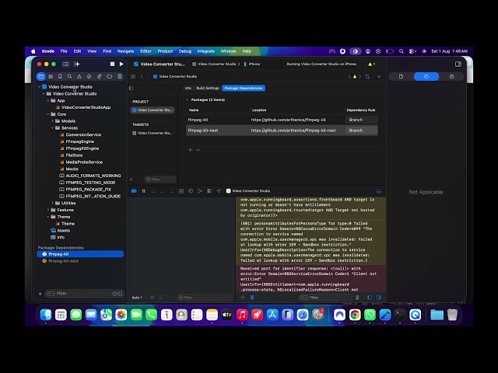
Task: Open the iPhone run destination selector
Action: [x=252, y=64]
